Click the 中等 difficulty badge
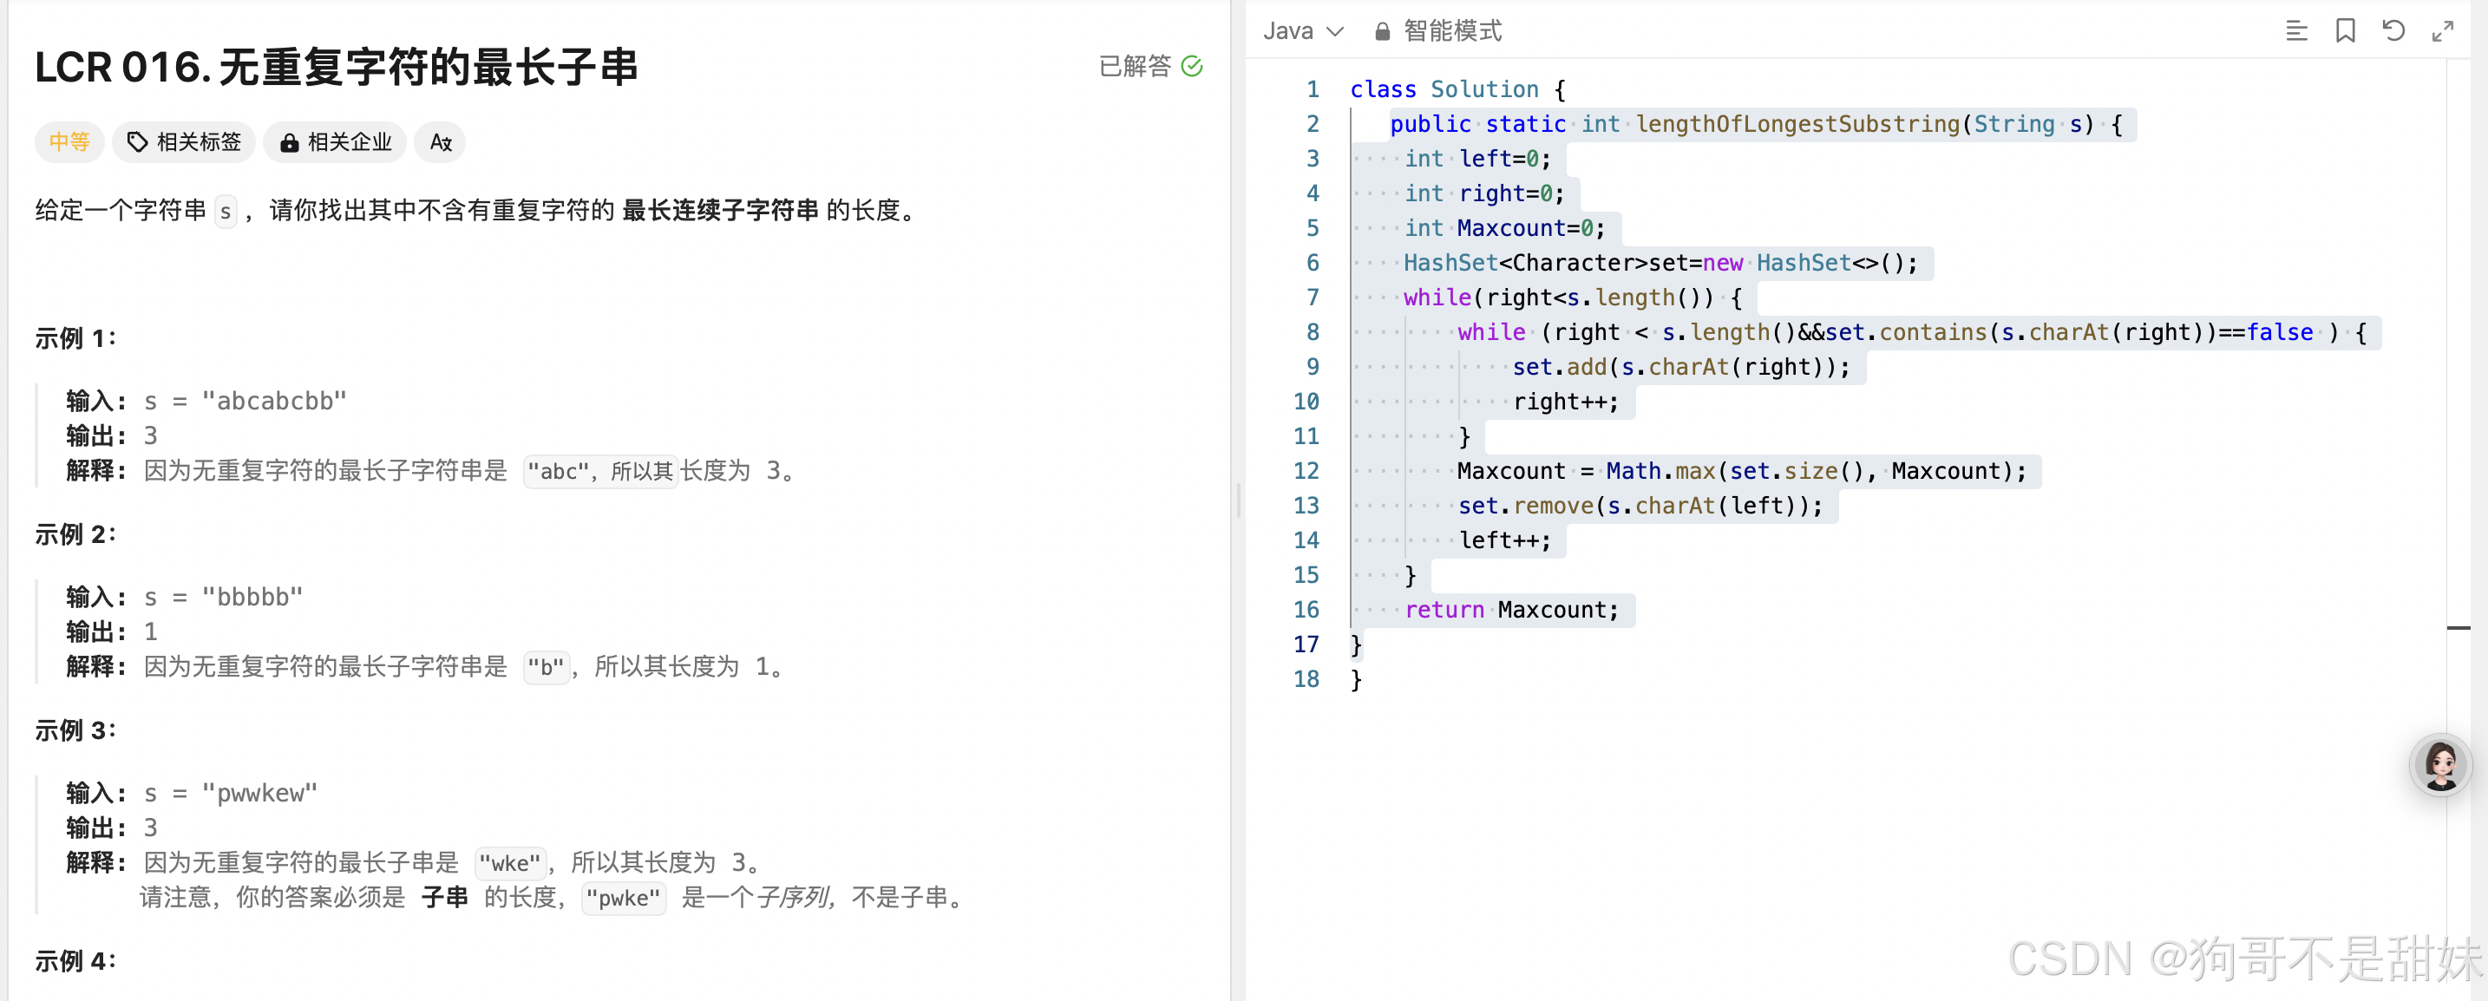Viewport: 2488px width, 1001px height. coord(69,143)
